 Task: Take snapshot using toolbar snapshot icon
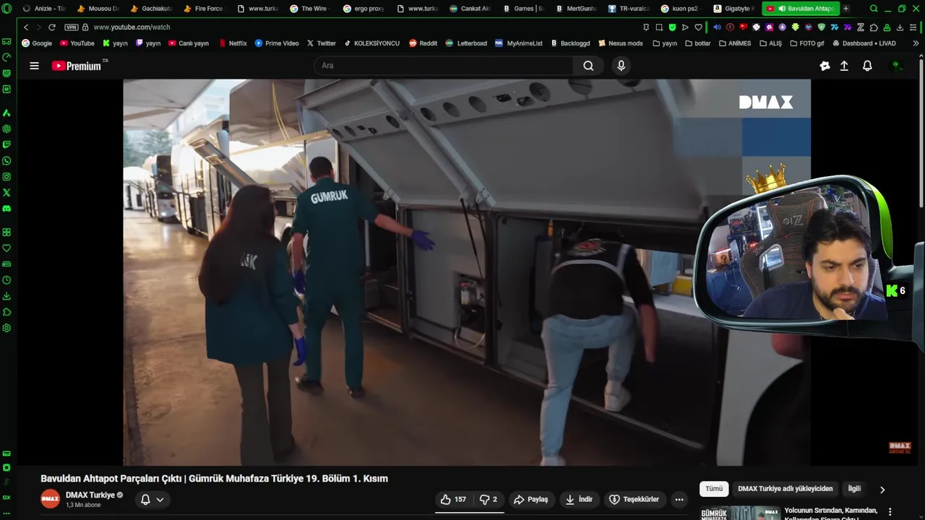click(659, 27)
